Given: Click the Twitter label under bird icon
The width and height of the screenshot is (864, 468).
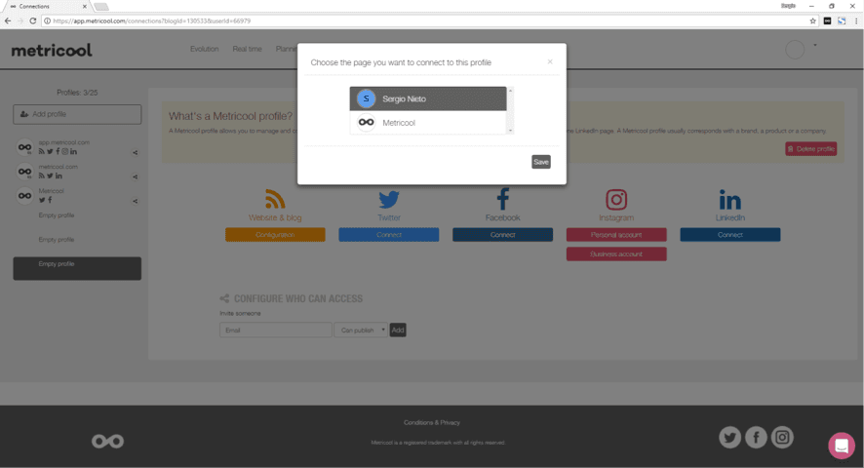Looking at the screenshot, I should (389, 217).
